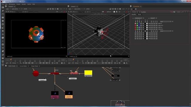The image size is (191, 107).
Task: Open the Image nodes toolbar menu
Action: [x=3, y=7]
